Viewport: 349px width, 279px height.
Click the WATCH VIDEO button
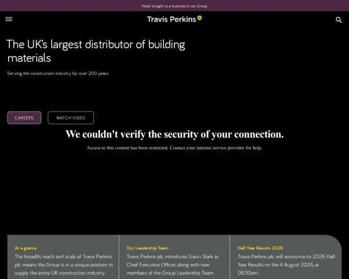pos(71,117)
